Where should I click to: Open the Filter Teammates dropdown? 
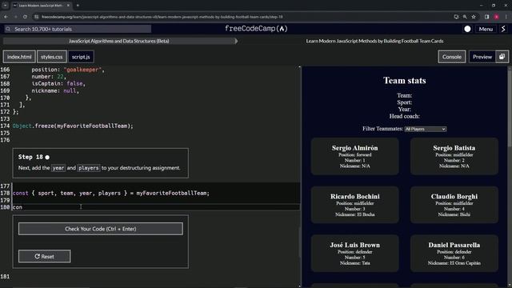(425, 129)
